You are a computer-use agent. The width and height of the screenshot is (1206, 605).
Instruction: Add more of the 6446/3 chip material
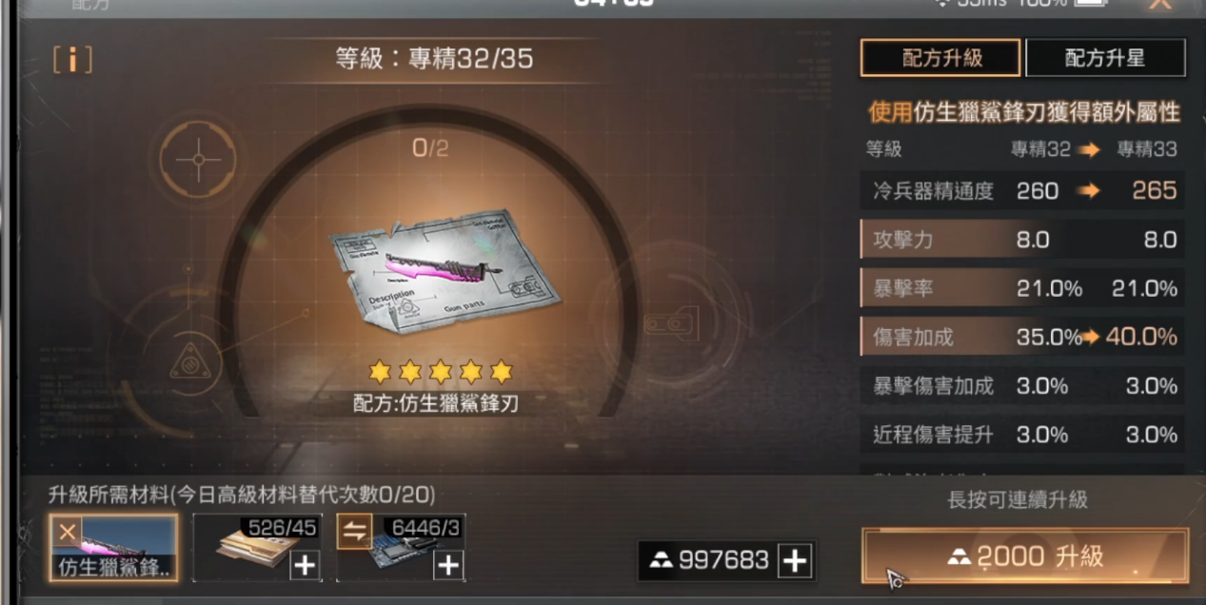(x=448, y=565)
